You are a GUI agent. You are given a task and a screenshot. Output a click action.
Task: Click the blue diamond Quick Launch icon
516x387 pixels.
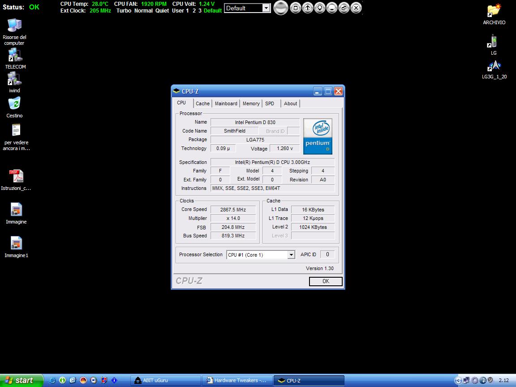(114, 380)
